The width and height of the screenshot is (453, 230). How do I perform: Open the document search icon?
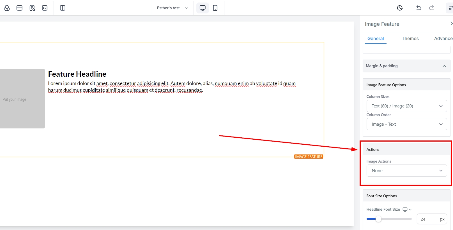32,8
